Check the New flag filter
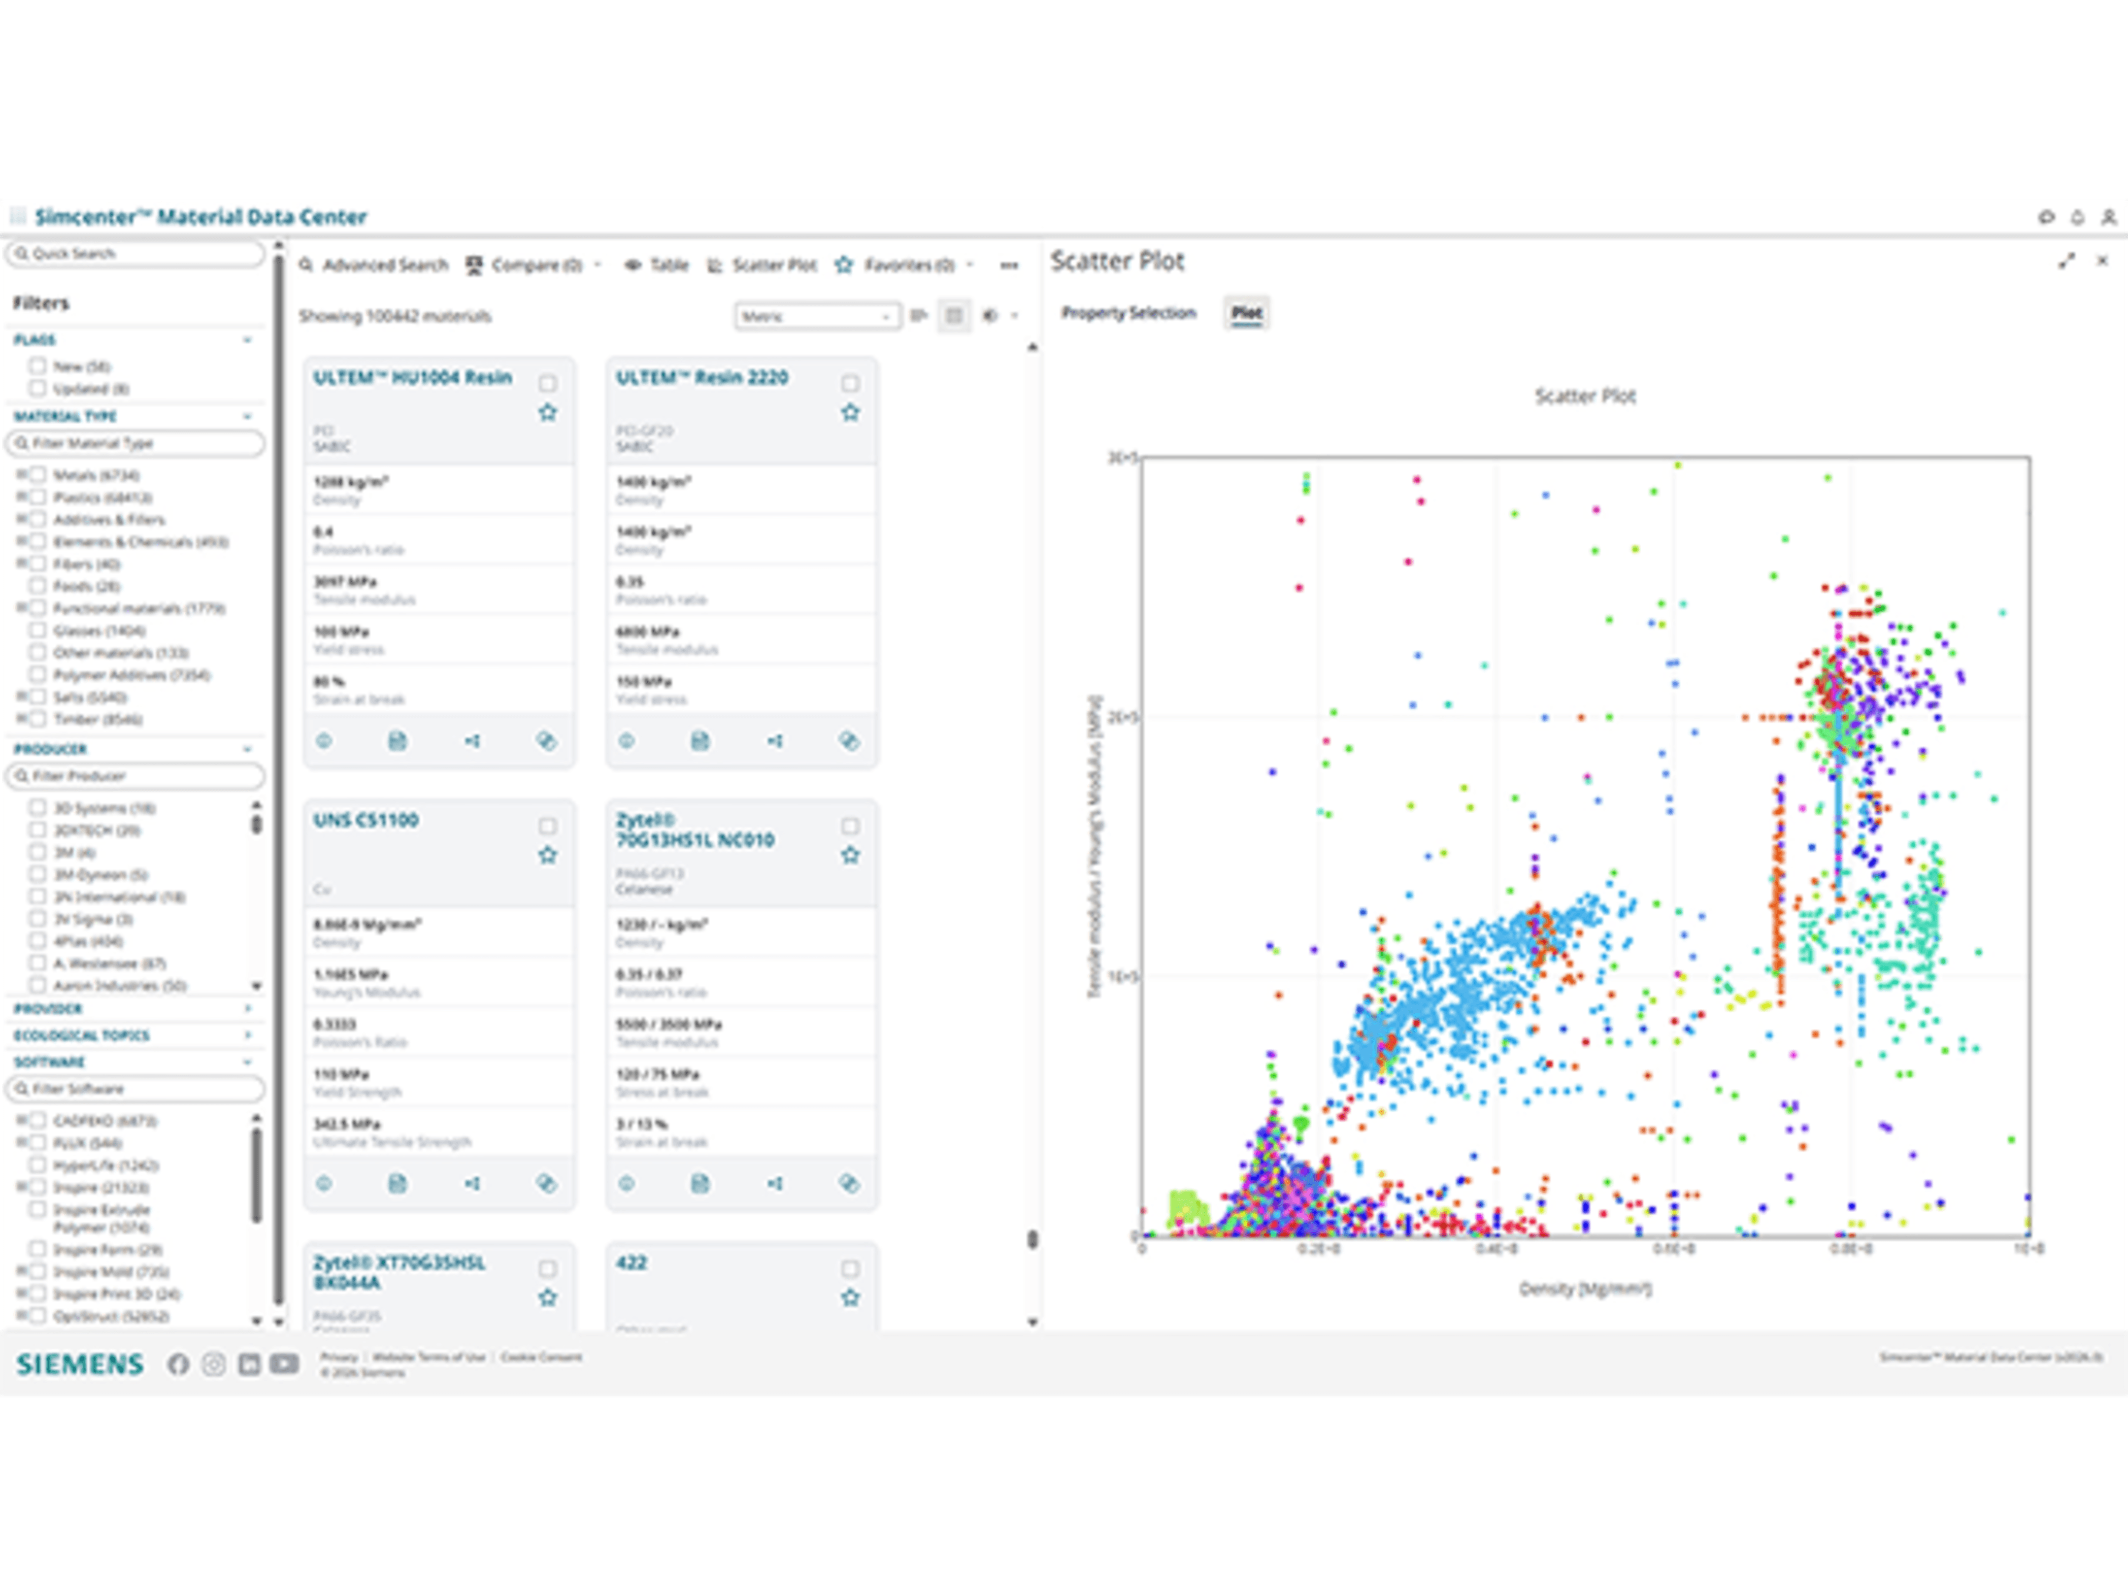The width and height of the screenshot is (2128, 1596). tap(37, 366)
